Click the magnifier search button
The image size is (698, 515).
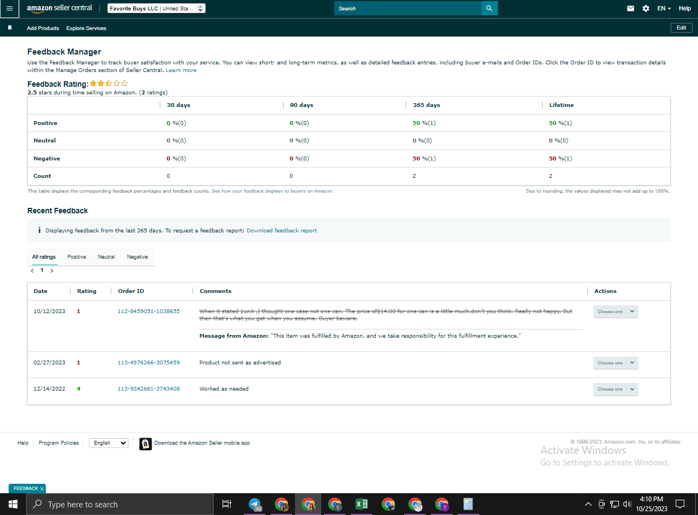489,8
